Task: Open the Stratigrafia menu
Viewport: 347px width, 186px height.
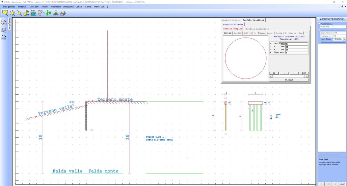Action: (x=68, y=7)
